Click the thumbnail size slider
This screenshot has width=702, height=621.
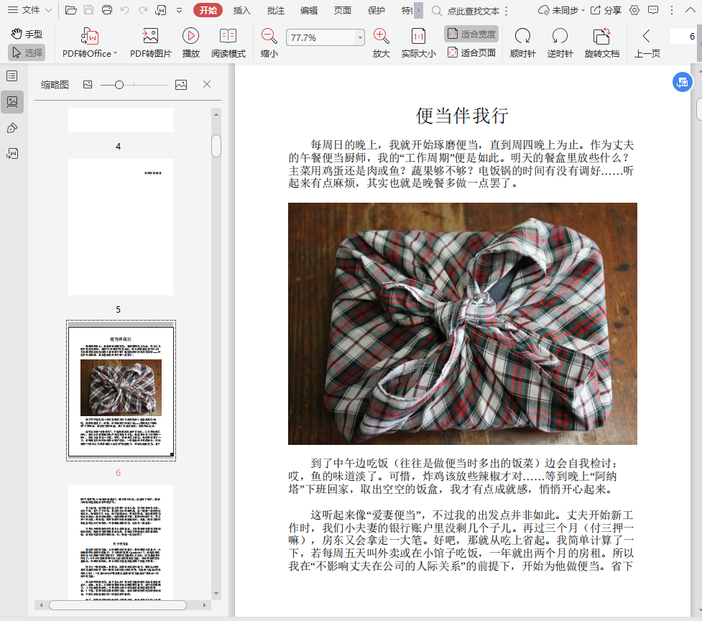119,85
